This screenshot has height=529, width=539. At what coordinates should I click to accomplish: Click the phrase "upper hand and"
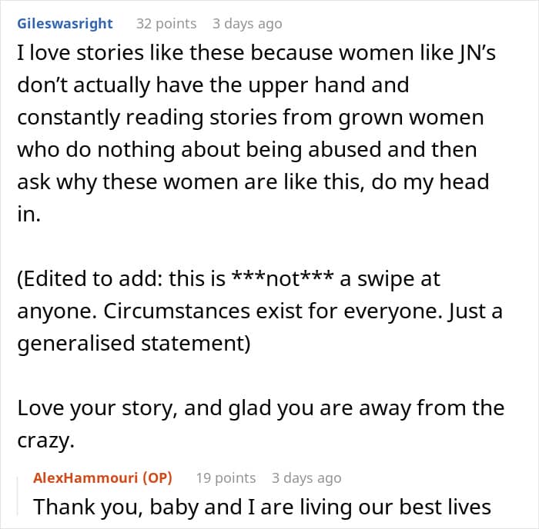tap(328, 85)
